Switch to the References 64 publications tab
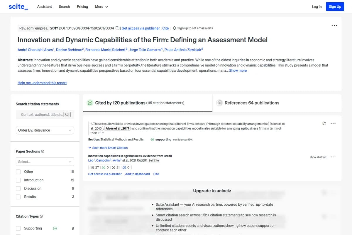The height and width of the screenshot is (235, 352). tap(252, 103)
